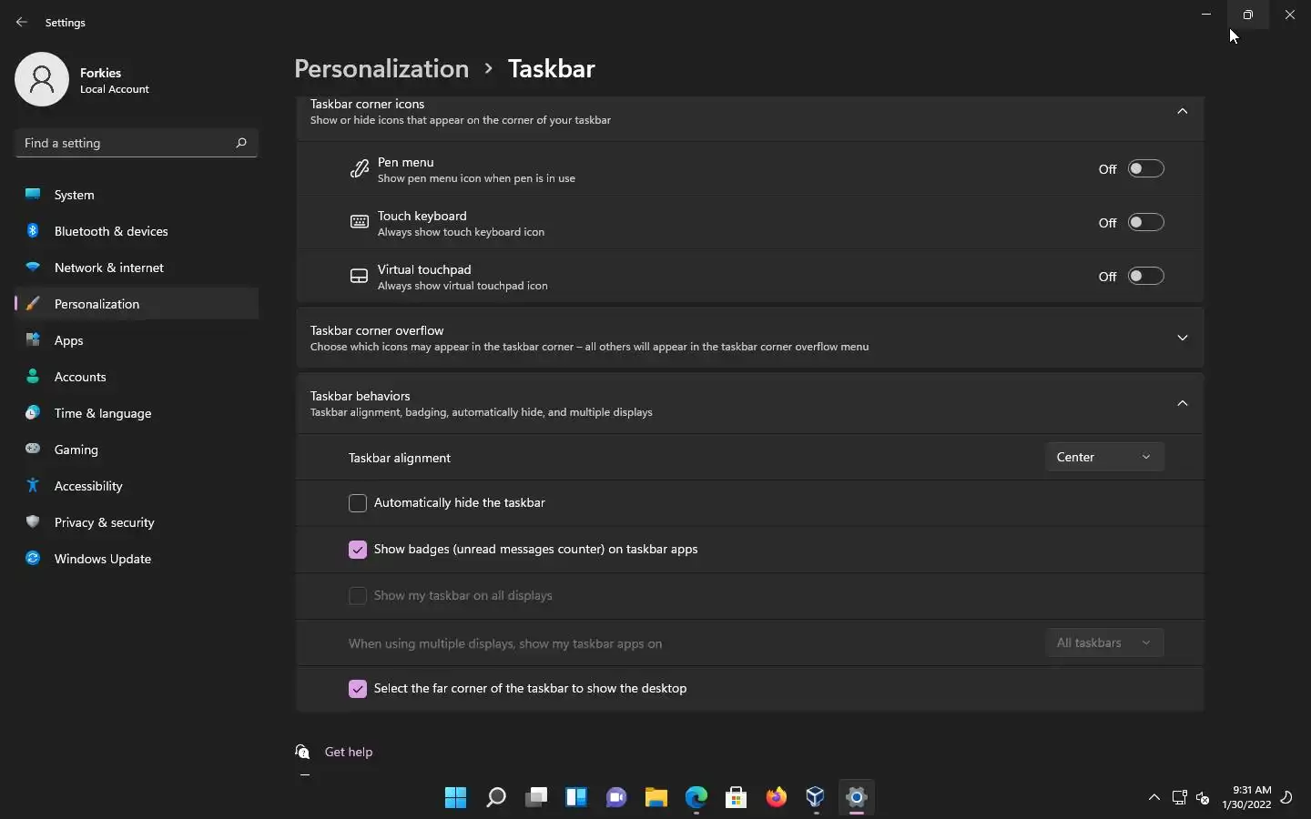Viewport: 1311px width, 819px height.
Task: Click the back arrow in Settings
Action: pos(22,22)
